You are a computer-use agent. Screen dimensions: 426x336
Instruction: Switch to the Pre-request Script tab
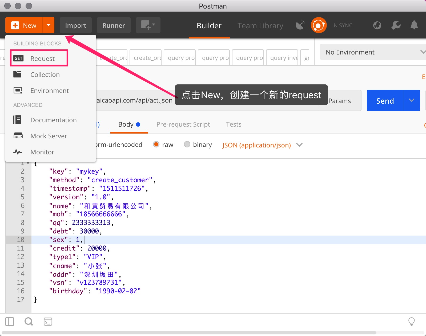click(183, 124)
